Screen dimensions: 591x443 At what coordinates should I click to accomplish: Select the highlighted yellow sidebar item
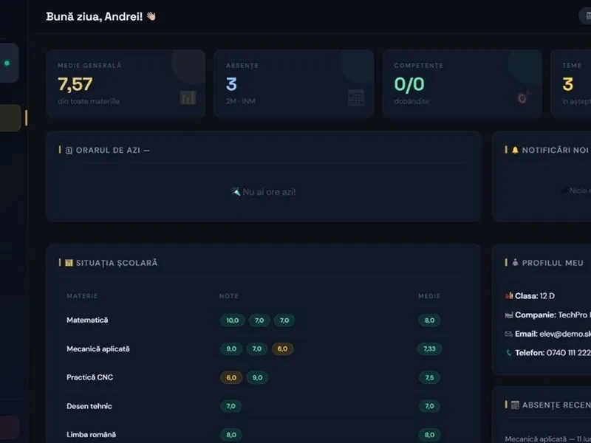click(10, 118)
